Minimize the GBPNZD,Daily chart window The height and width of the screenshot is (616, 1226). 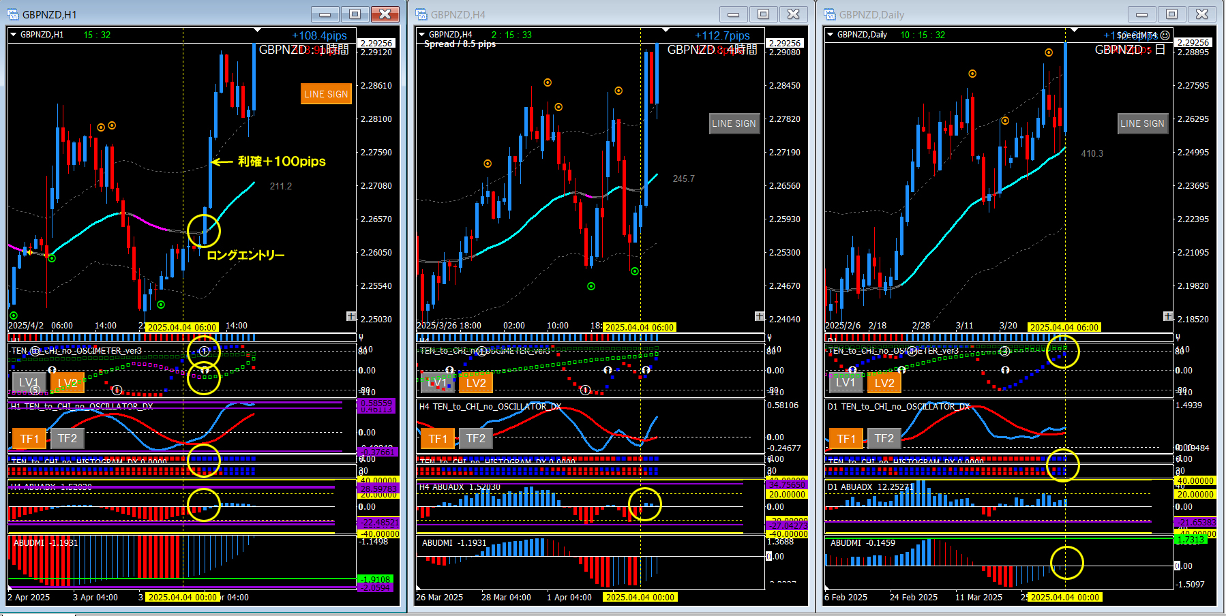[x=1142, y=14]
